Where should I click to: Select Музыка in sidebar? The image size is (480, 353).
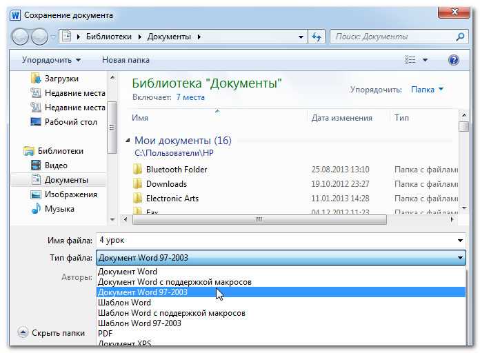(52, 209)
